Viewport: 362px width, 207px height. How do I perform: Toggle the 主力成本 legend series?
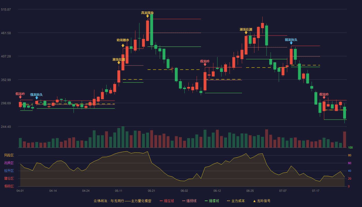coord(236,201)
